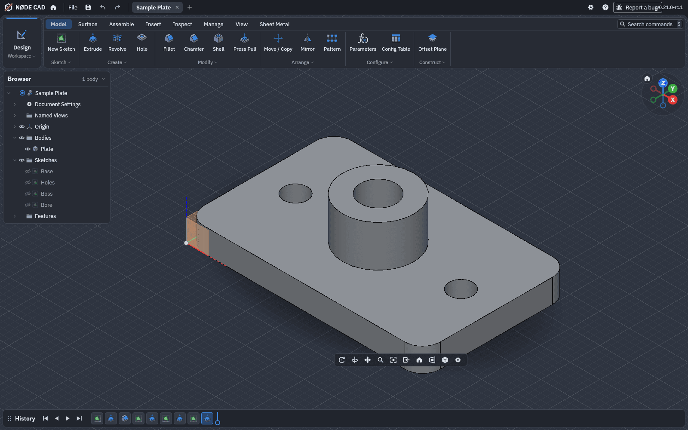
Task: Open the Modify group dropdown
Action: coord(208,62)
